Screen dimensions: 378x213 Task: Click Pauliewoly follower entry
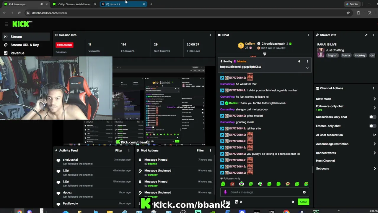tap(70, 204)
